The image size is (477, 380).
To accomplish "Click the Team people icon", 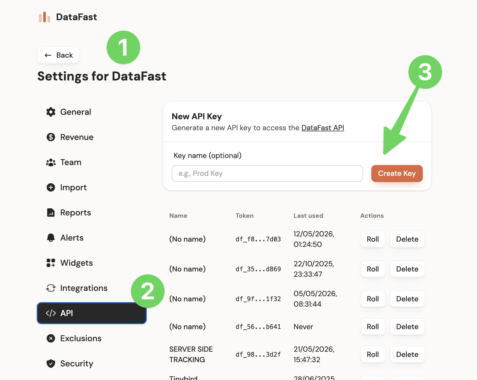I will [51, 162].
